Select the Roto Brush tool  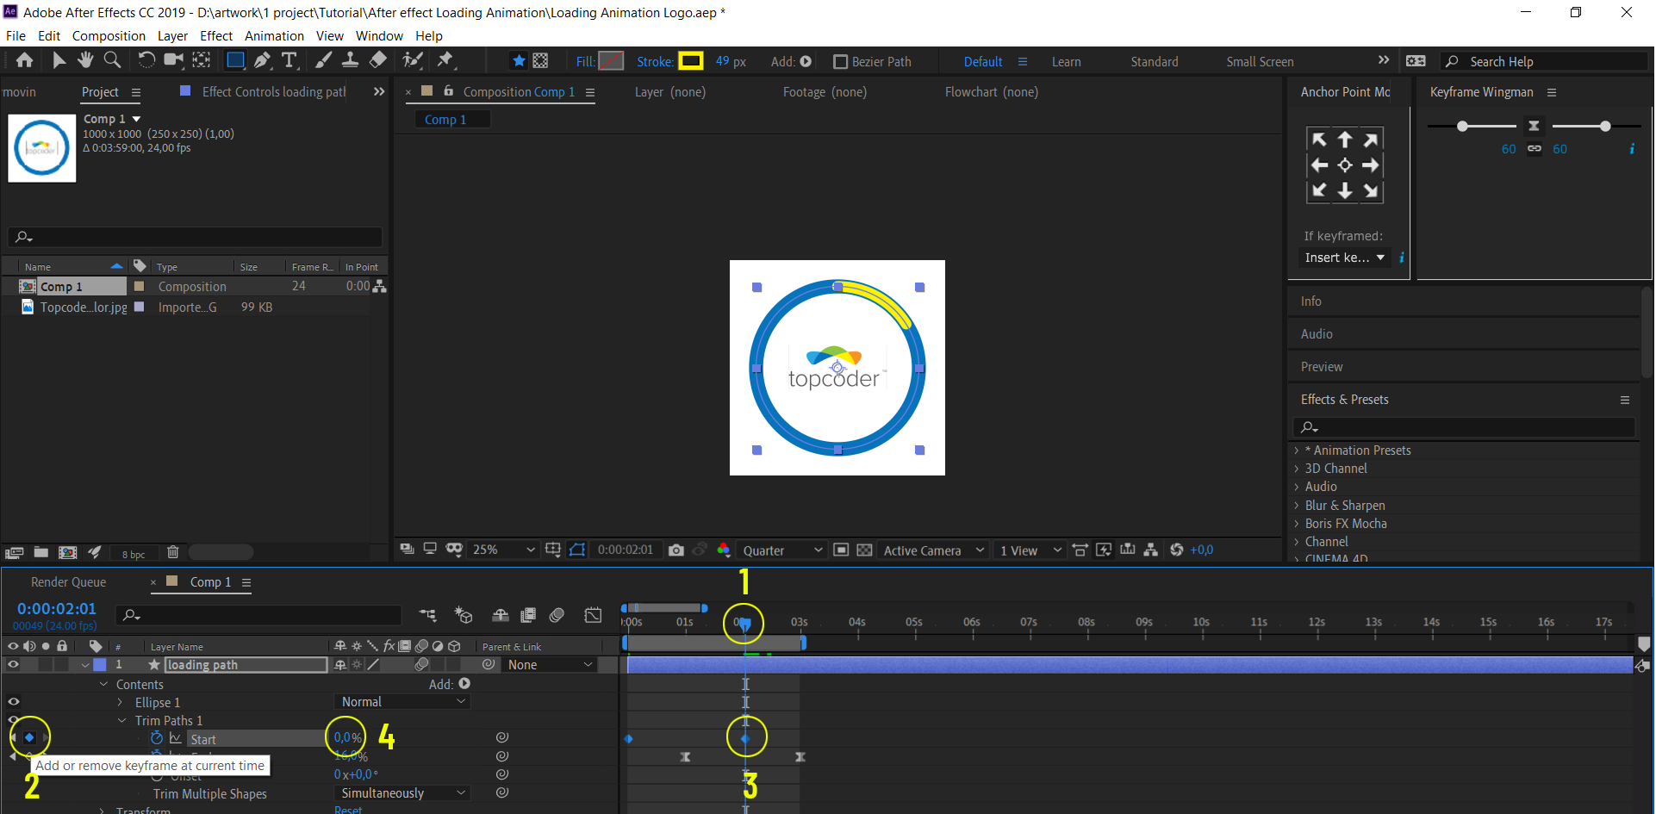414,60
